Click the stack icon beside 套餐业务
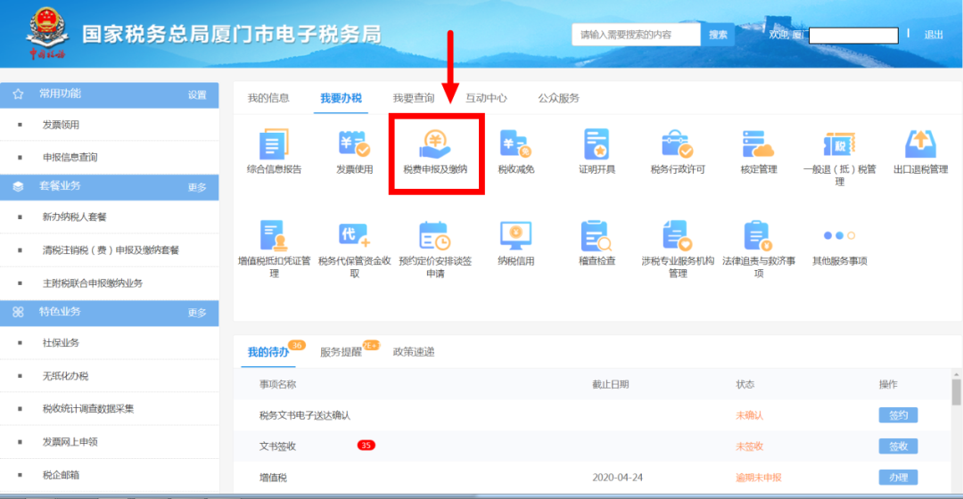This screenshot has width=963, height=499. (x=18, y=186)
